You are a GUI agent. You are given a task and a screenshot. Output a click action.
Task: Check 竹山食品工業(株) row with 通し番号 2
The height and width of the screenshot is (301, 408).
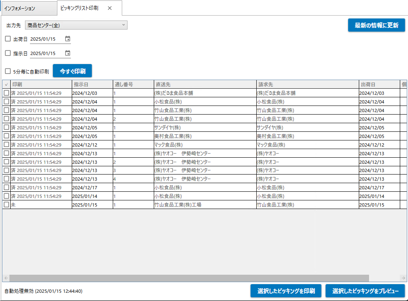tap(7, 119)
